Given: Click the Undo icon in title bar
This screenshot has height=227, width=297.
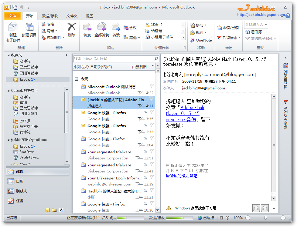Looking at the screenshot, I should (x=22, y=7).
